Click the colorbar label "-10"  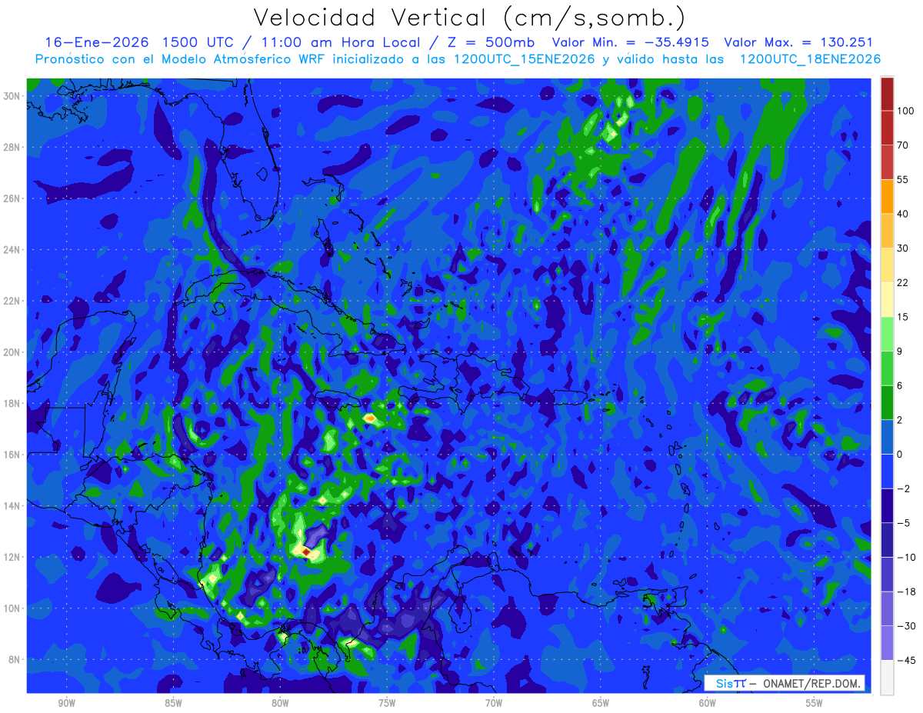[905, 558]
